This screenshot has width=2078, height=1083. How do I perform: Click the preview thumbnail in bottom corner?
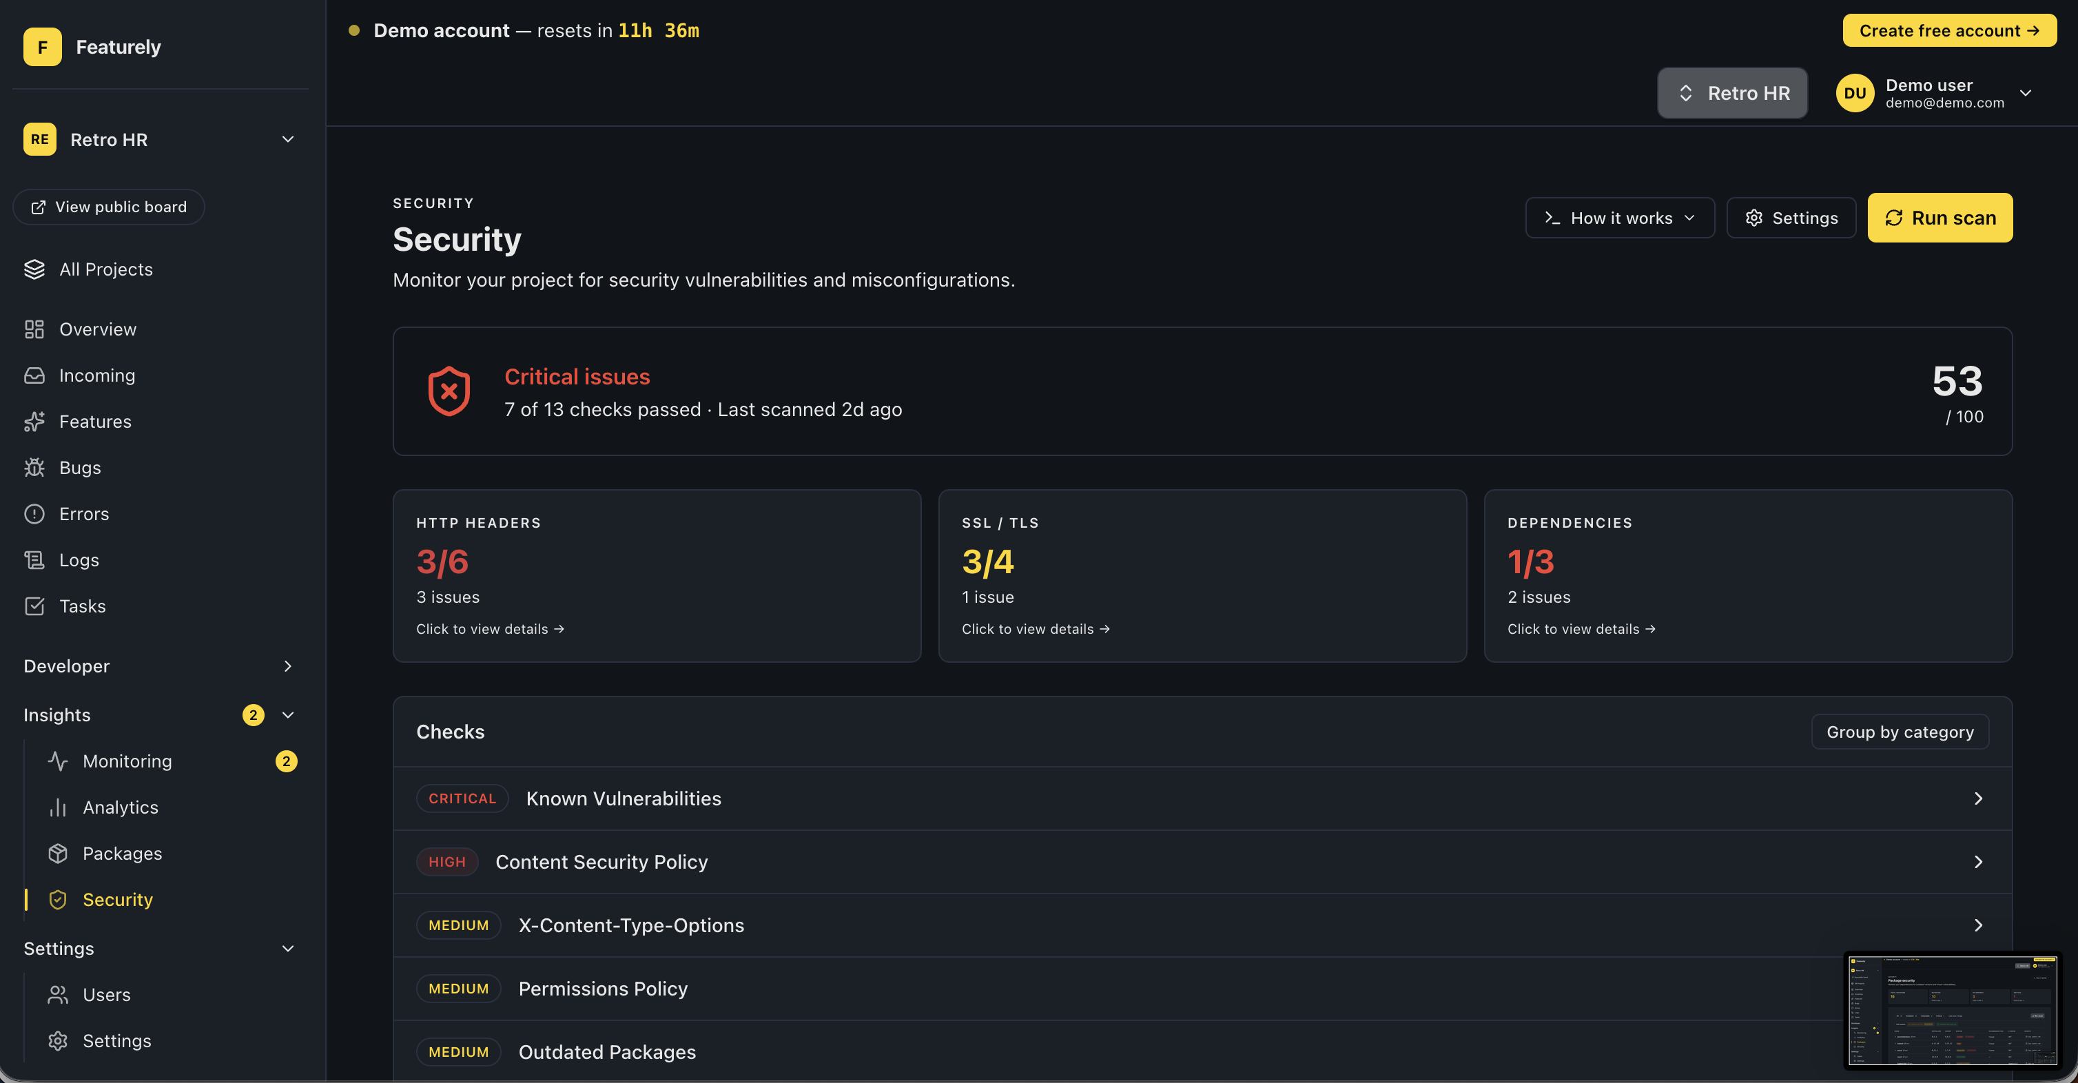[1951, 1011]
